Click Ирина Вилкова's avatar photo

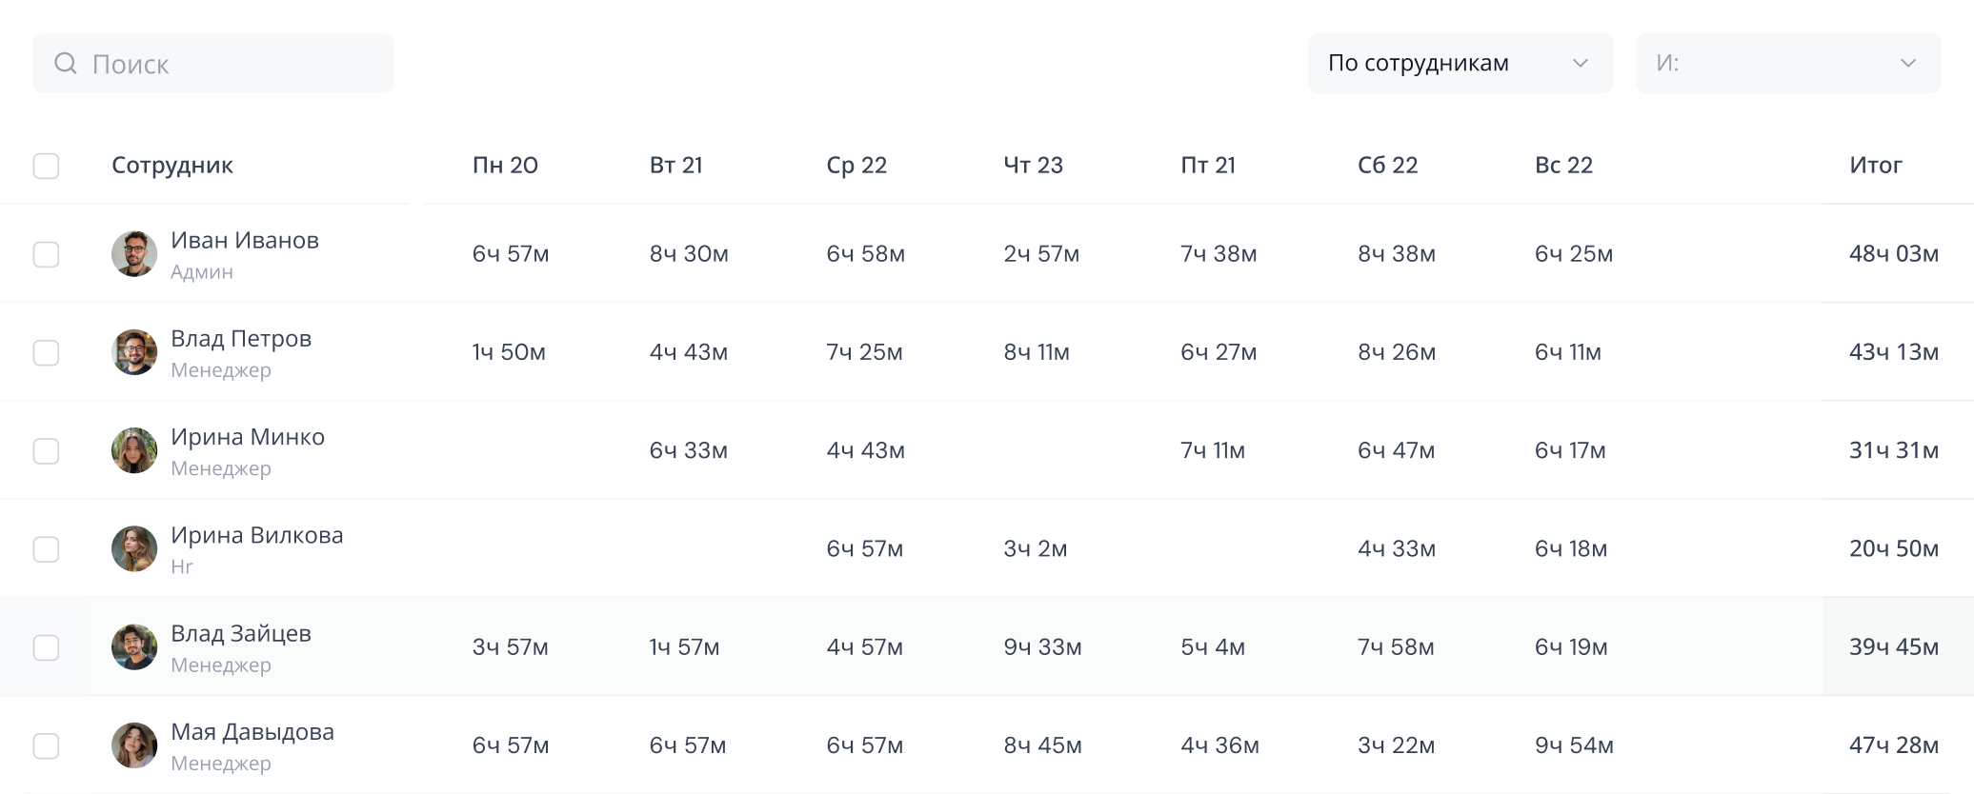click(134, 548)
